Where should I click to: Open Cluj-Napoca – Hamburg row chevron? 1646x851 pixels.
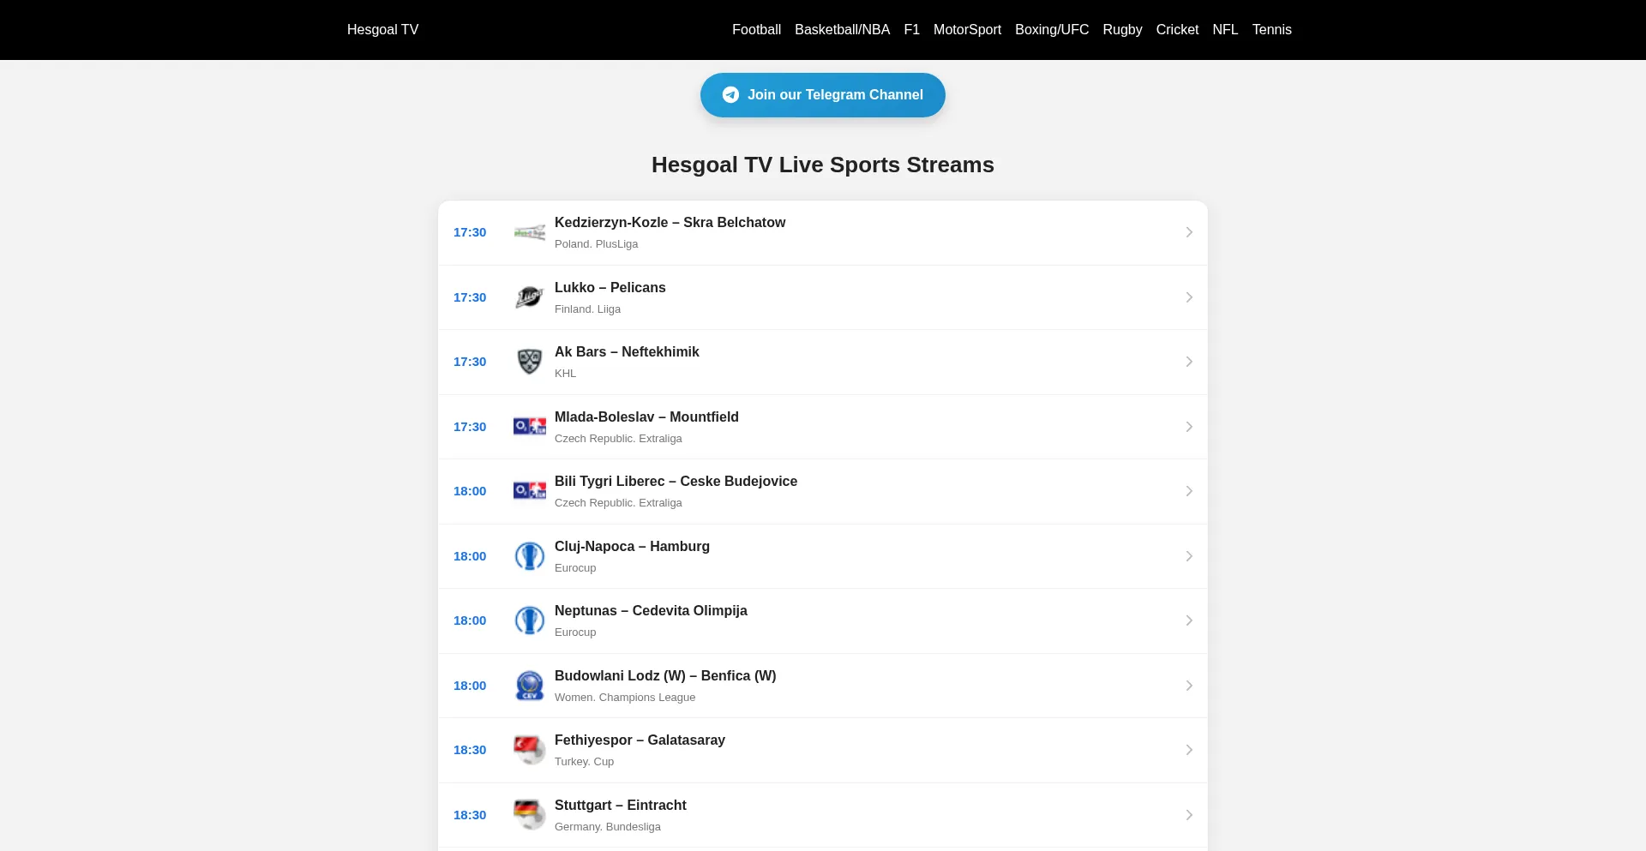pos(1189,556)
